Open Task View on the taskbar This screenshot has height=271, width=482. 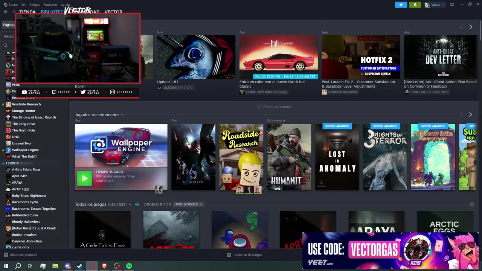coord(30,266)
